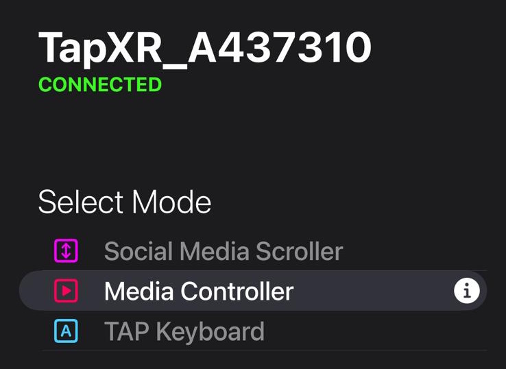Click the green CONNECTED status text
The image size is (506, 369).
(100, 84)
